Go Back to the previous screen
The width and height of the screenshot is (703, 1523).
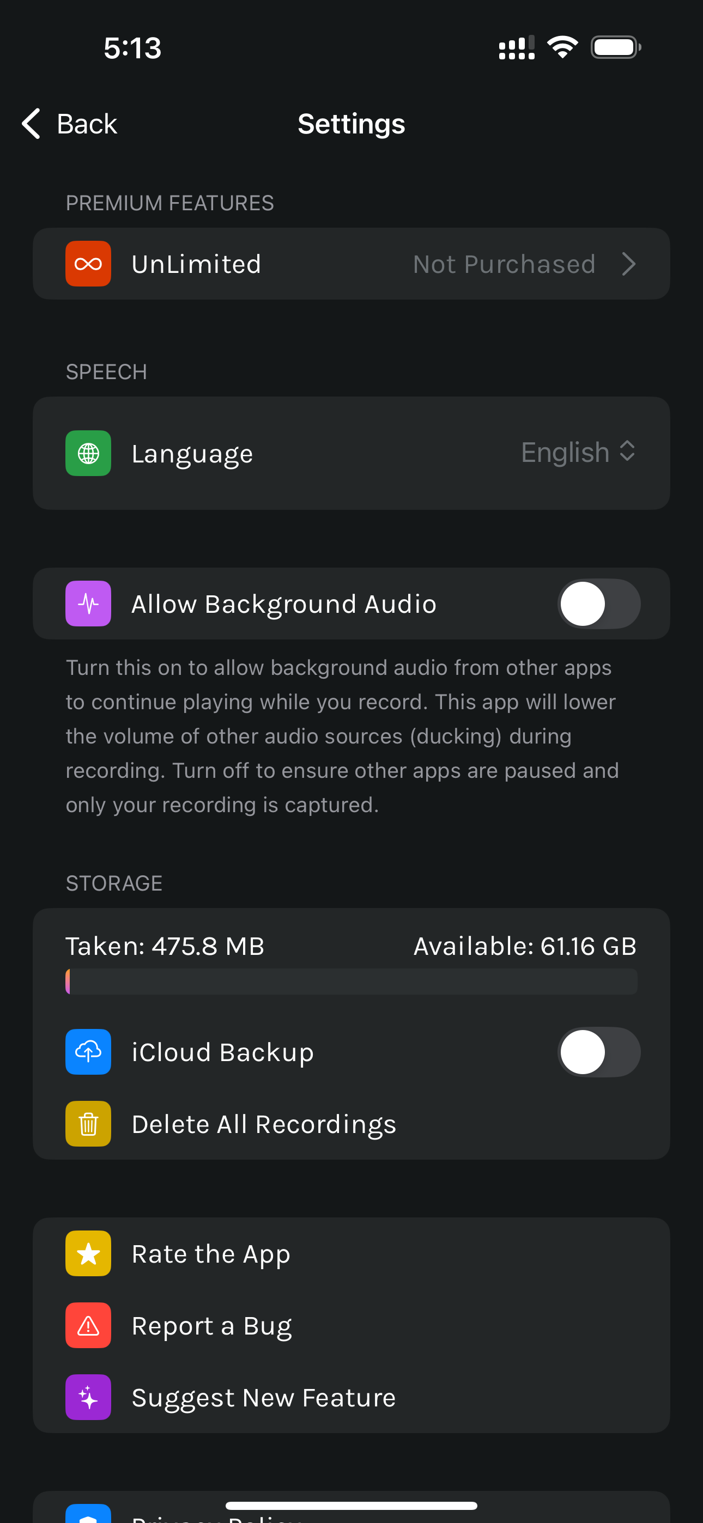click(x=70, y=124)
